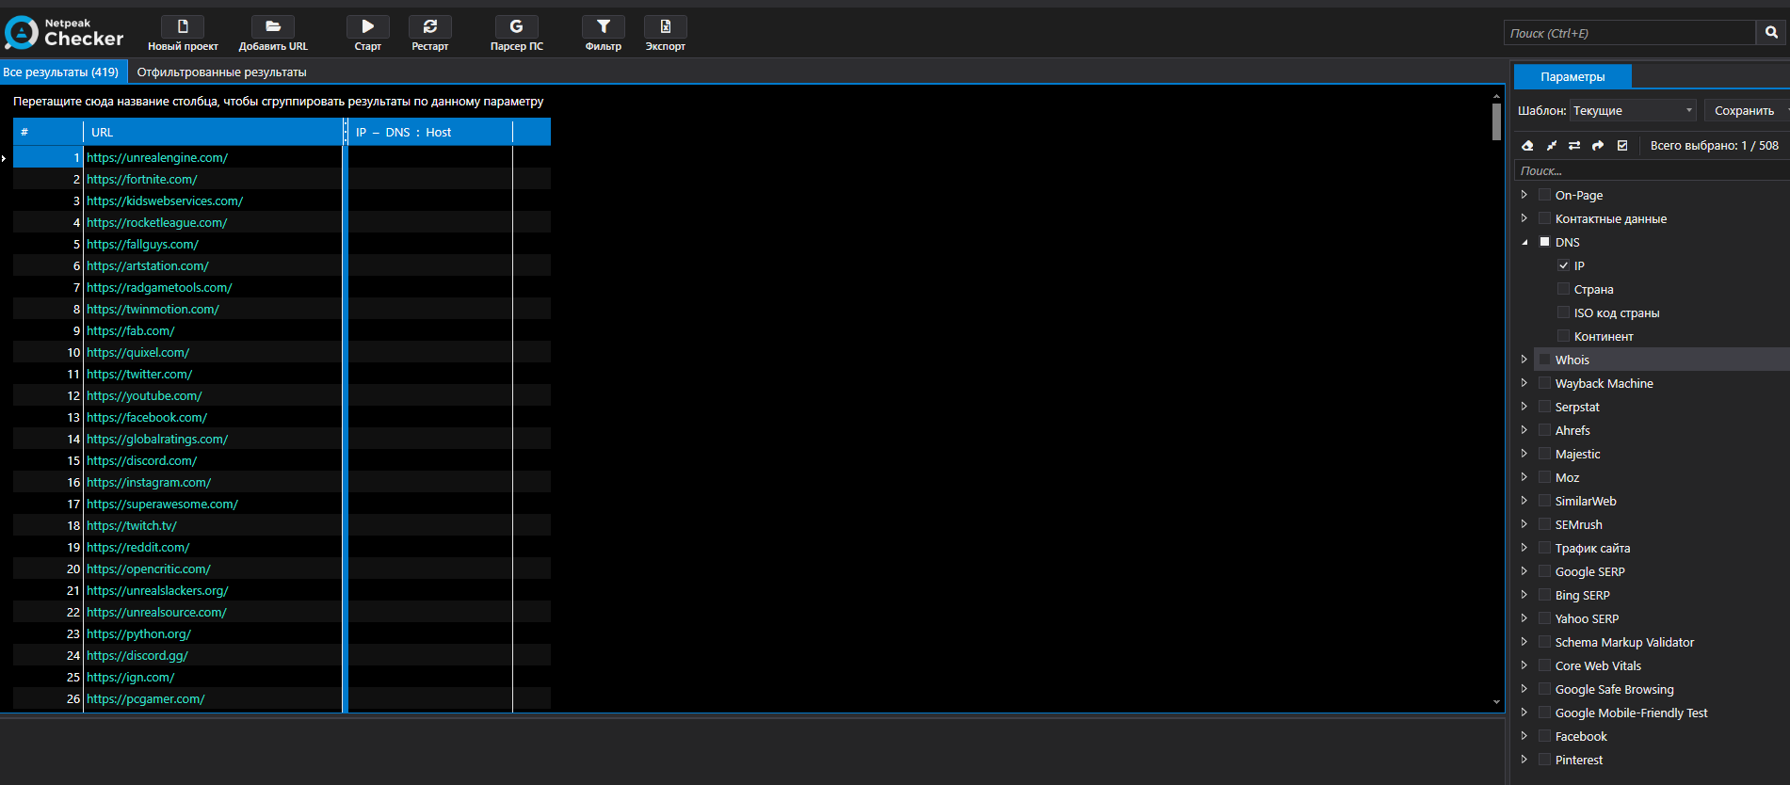Viewport: 1790px width, 785px height.
Task: Click the Экспорт spreadsheet icon
Action: click(665, 27)
